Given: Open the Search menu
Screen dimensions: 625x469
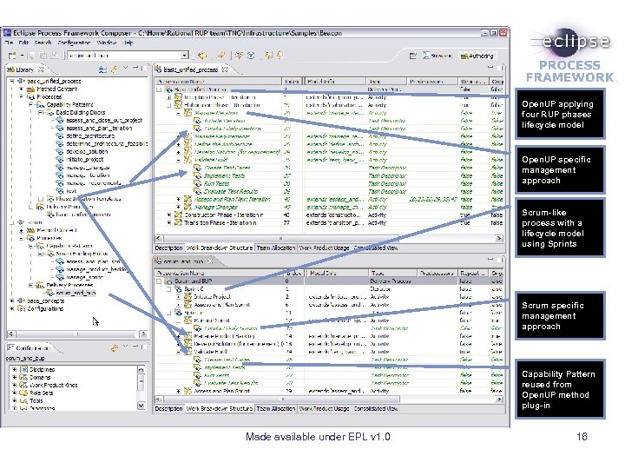Looking at the screenshot, I should click(43, 43).
